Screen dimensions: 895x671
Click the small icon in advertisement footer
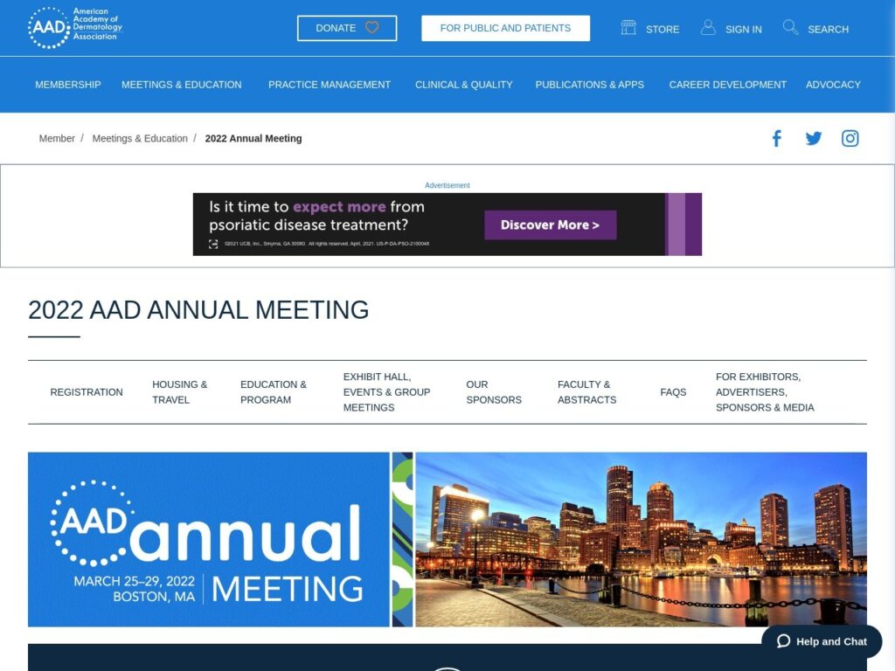point(213,245)
